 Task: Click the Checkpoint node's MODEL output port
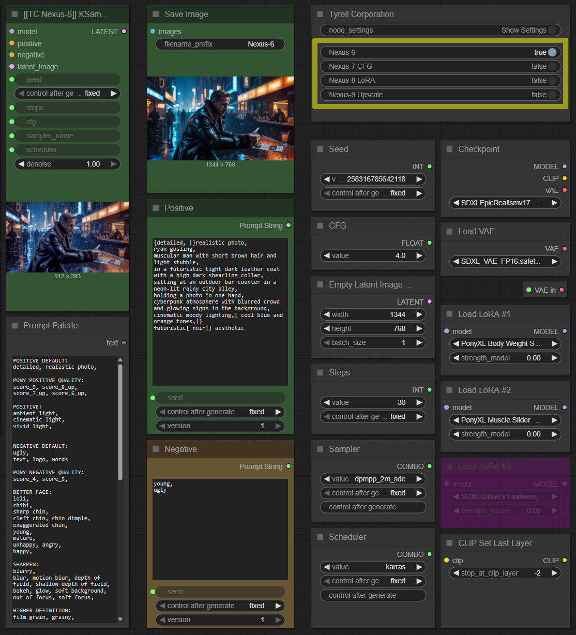[564, 167]
